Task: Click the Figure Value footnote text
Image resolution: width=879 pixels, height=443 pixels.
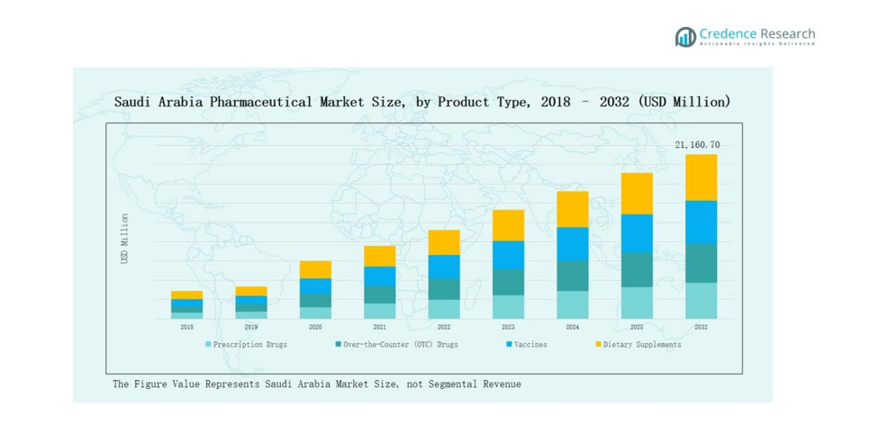Action: coord(316,384)
